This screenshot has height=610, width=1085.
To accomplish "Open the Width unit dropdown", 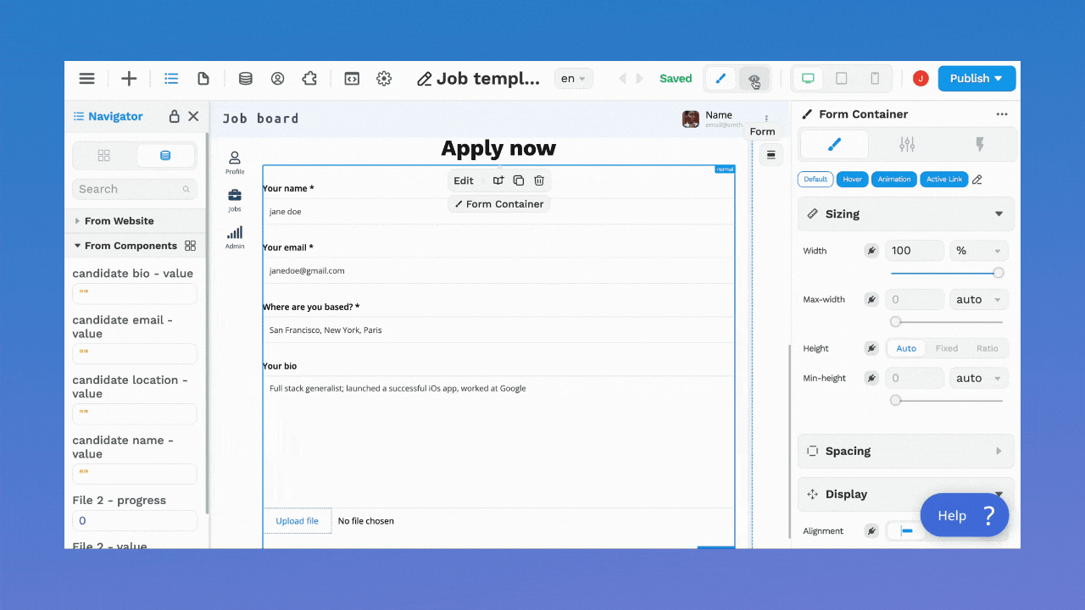I will pyautogui.click(x=979, y=251).
